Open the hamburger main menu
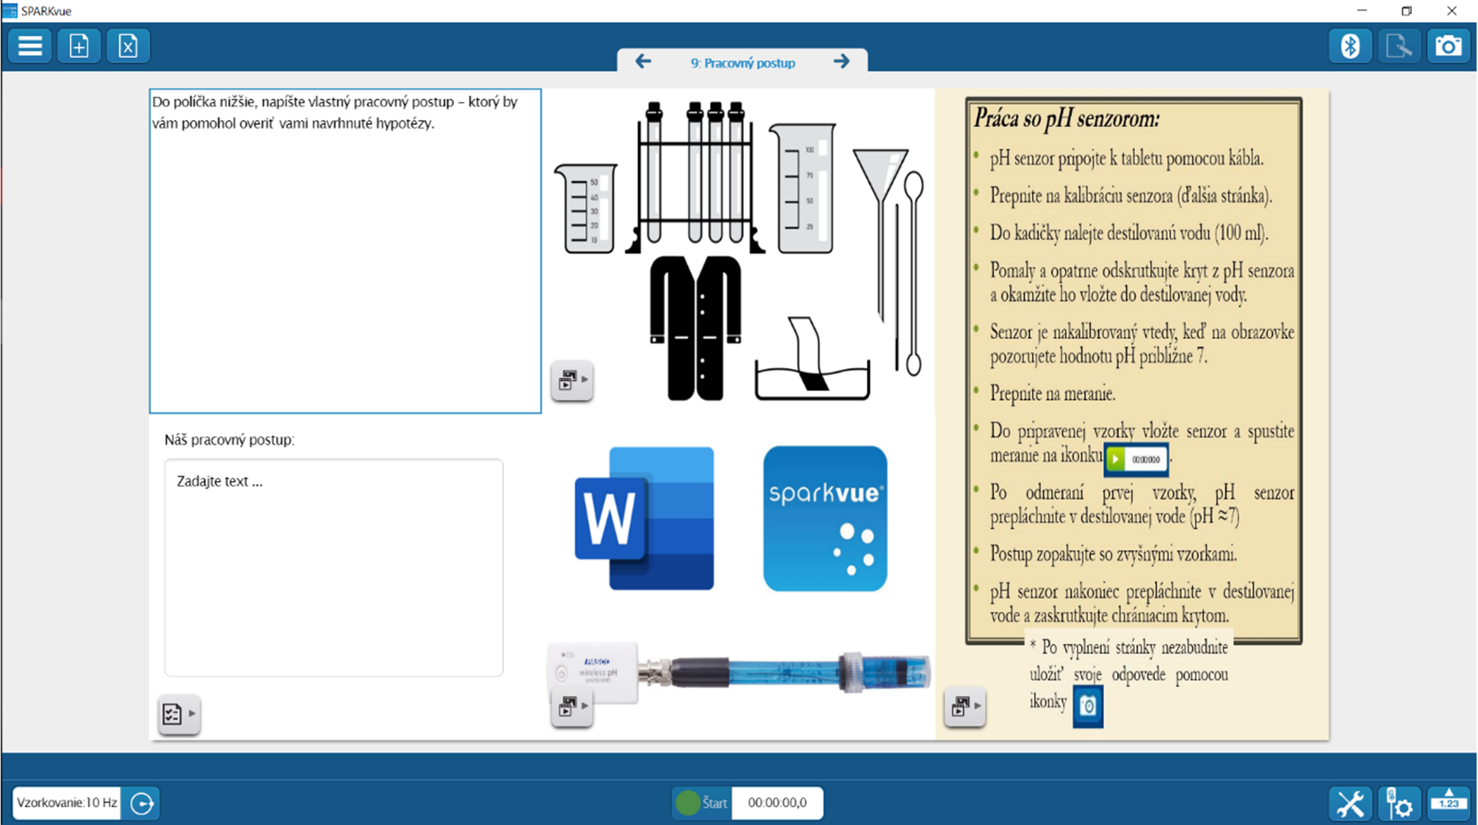 30,46
